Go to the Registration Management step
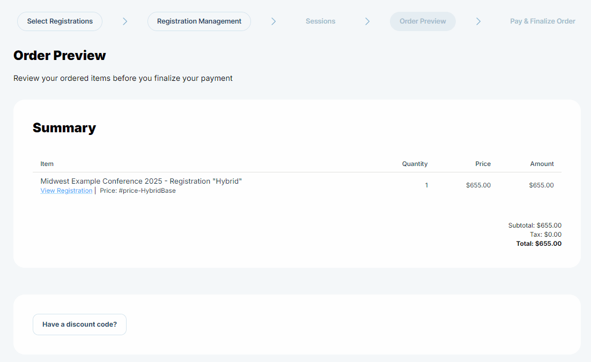This screenshot has width=591, height=362. point(199,21)
